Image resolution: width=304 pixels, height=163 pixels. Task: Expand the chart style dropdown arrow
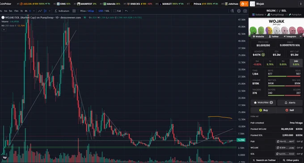49,11
